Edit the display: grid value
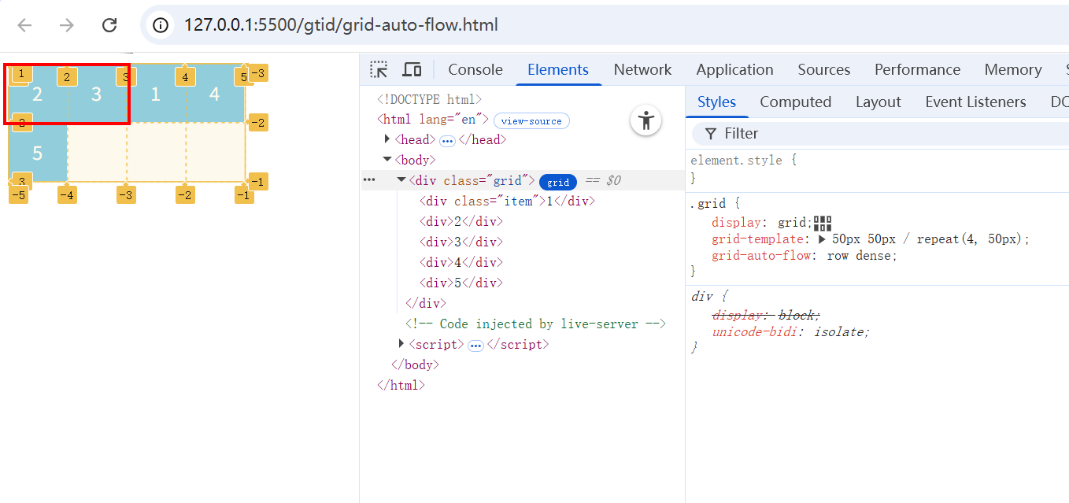The image size is (1069, 503). coord(793,222)
